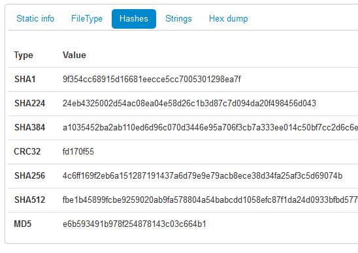Click the SHA224 row label
This screenshot has height=253, width=358.
pyautogui.click(x=29, y=104)
